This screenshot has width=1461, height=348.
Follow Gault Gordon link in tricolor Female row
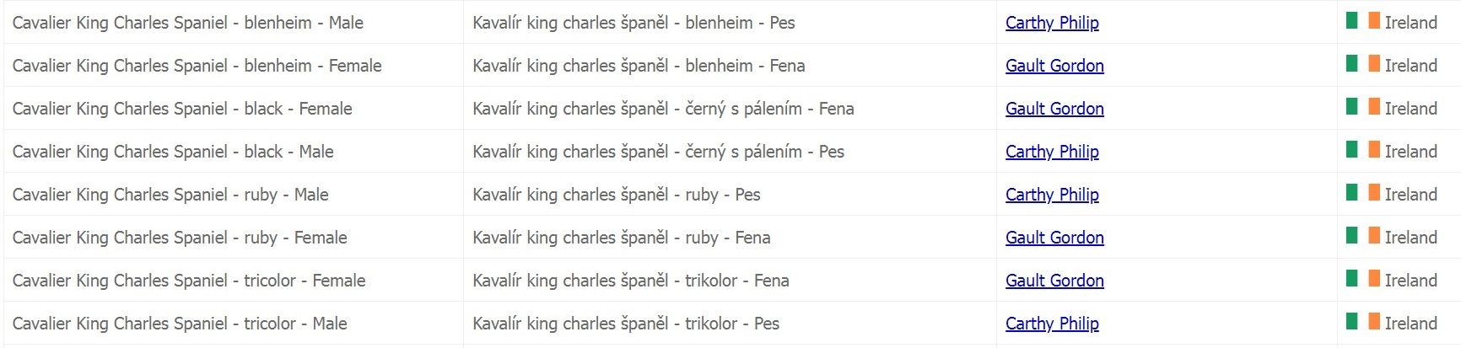(x=1054, y=281)
